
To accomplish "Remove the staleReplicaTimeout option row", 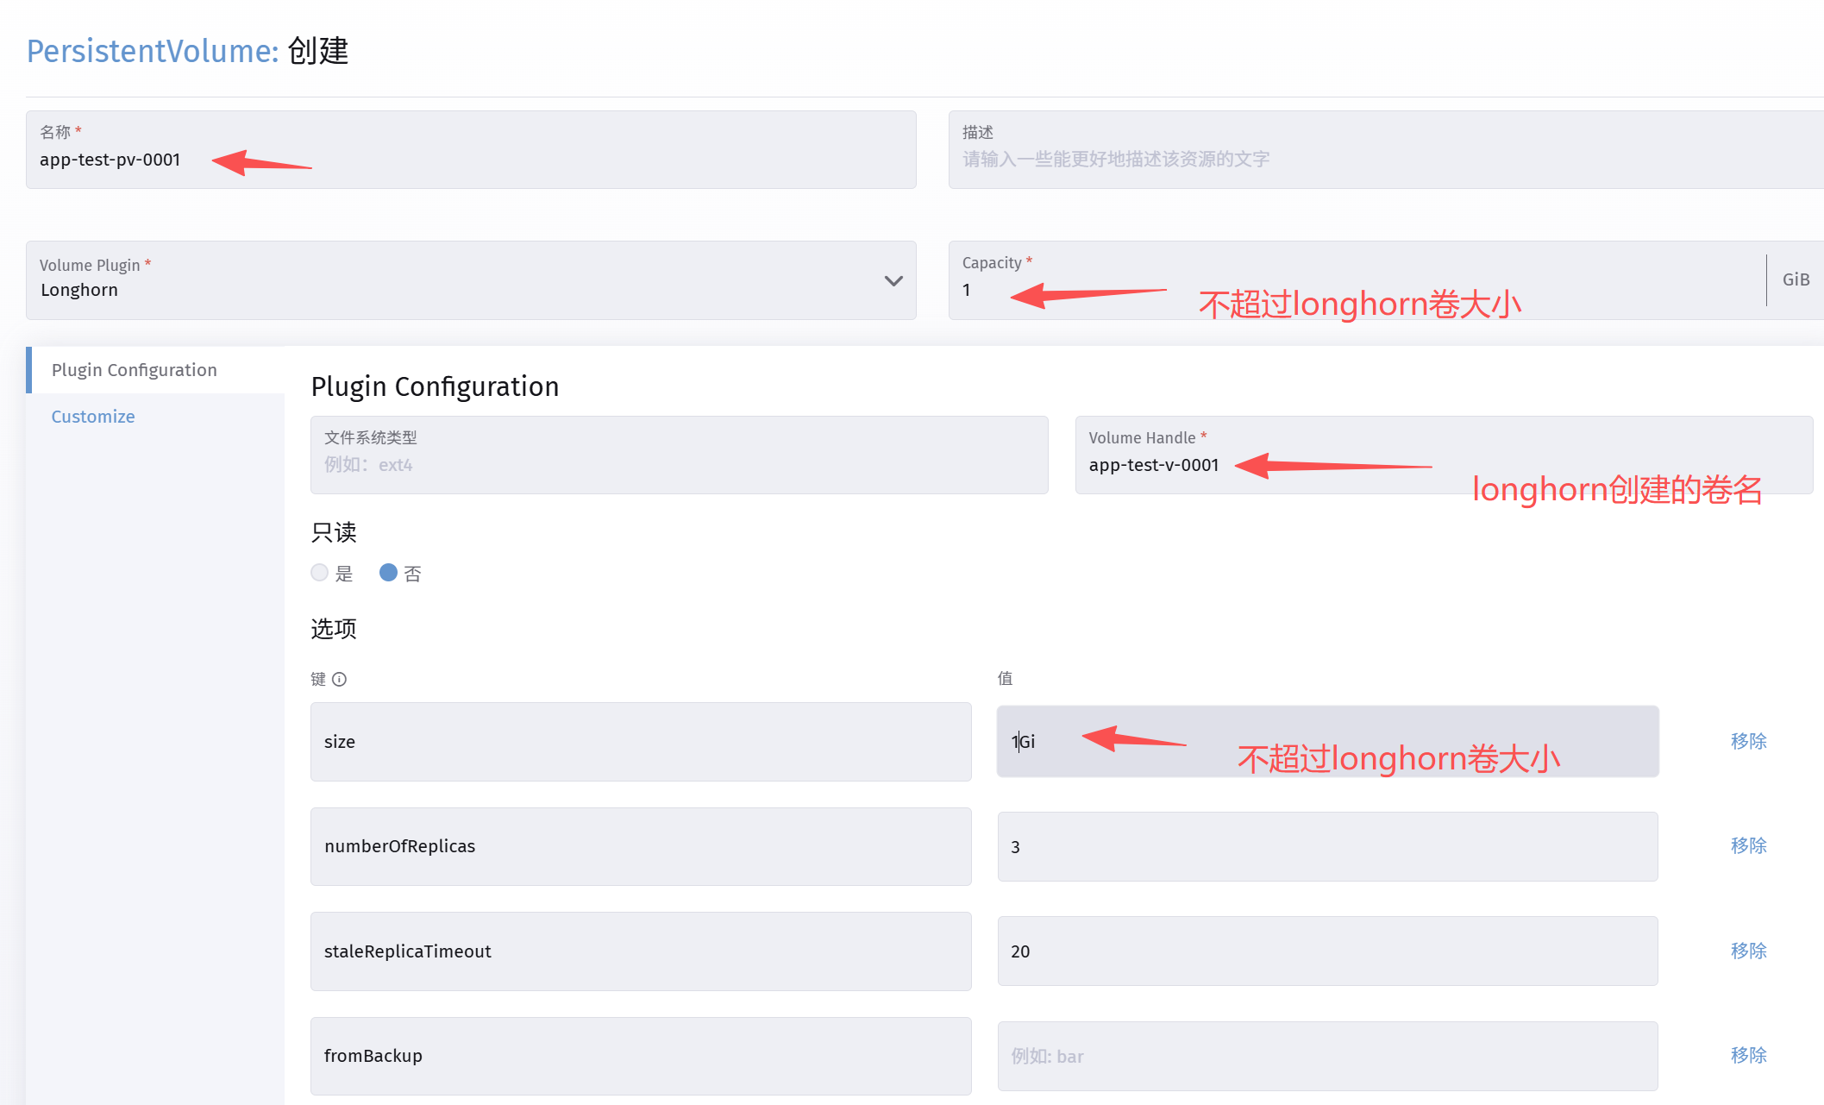I will 1748,951.
